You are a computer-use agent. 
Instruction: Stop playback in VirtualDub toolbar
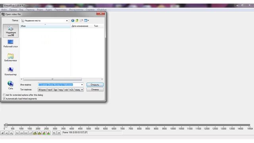coord(2,133)
